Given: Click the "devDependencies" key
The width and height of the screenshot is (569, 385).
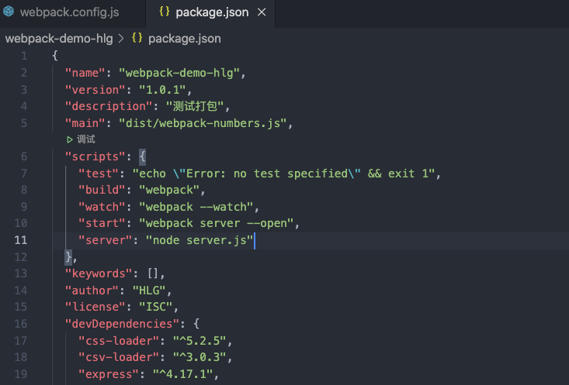Looking at the screenshot, I should pos(122,324).
